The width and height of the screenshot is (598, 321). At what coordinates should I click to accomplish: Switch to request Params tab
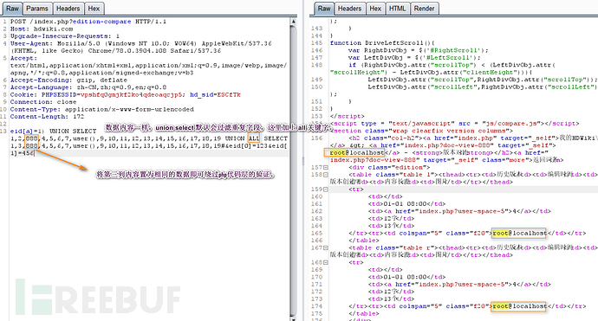point(37,9)
